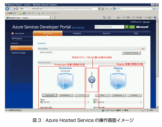
Task: Click the browser Back arrow button
Action: click(x=7, y=9)
